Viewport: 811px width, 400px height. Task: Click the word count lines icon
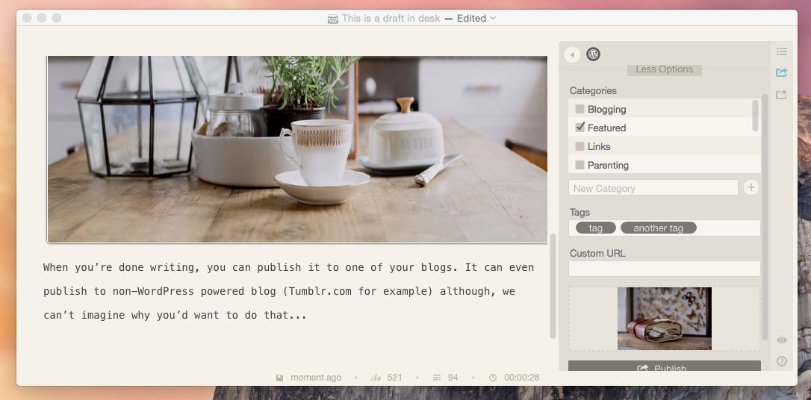click(437, 378)
